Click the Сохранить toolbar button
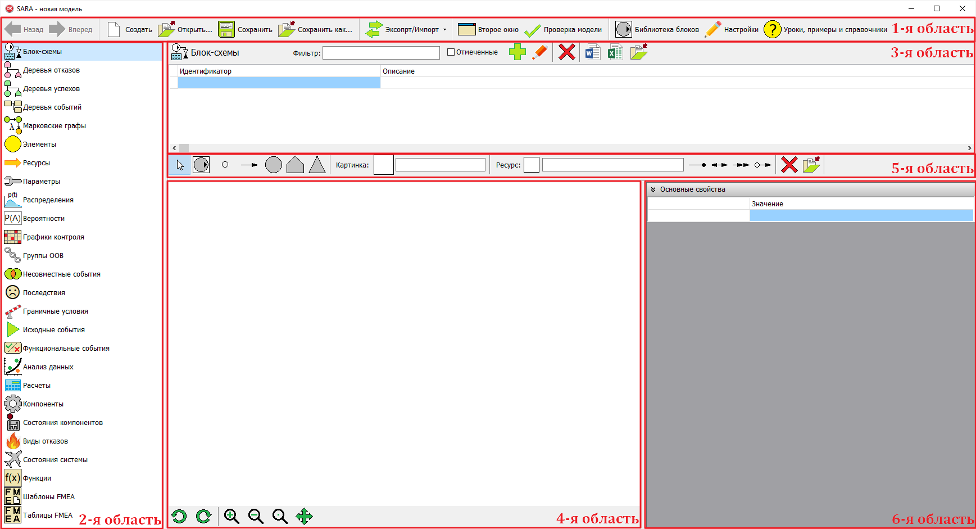Image resolution: width=976 pixels, height=529 pixels. tap(246, 30)
